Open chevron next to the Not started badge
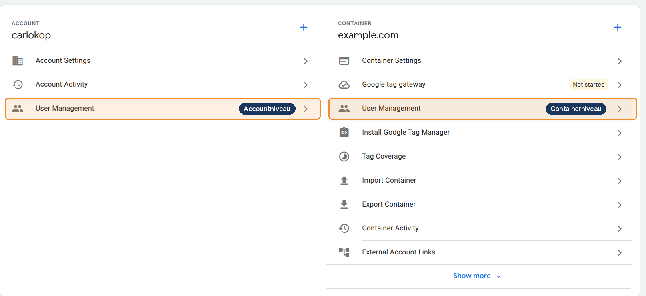 (620, 85)
